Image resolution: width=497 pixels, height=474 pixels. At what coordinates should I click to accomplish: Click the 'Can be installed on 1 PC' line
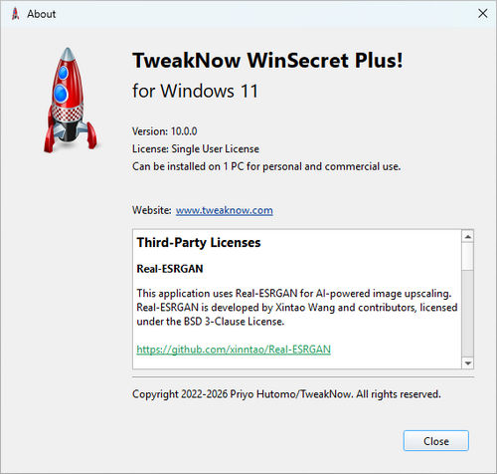point(266,166)
